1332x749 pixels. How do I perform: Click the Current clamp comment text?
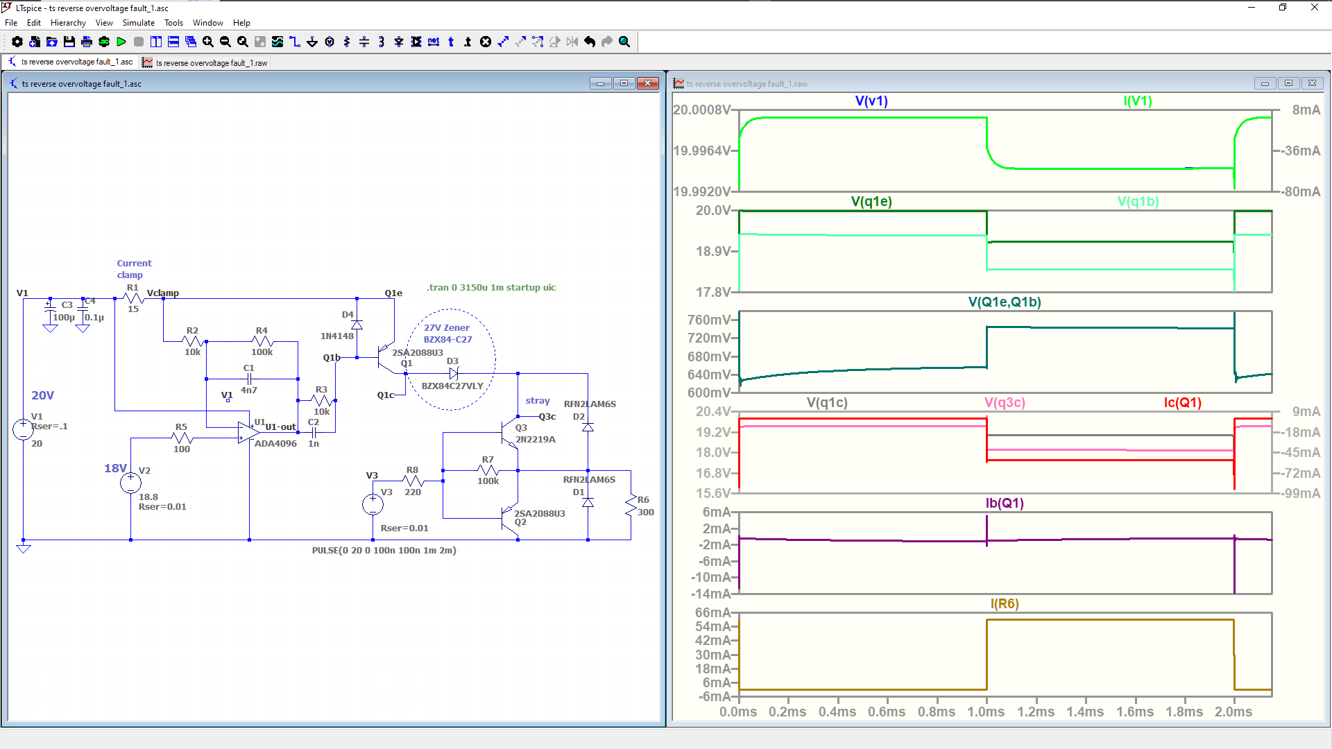pyautogui.click(x=134, y=269)
